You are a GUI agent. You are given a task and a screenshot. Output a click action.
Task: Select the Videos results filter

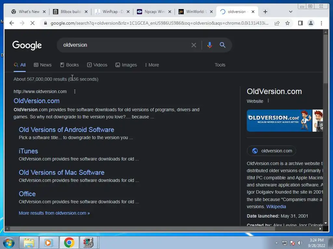click(97, 65)
